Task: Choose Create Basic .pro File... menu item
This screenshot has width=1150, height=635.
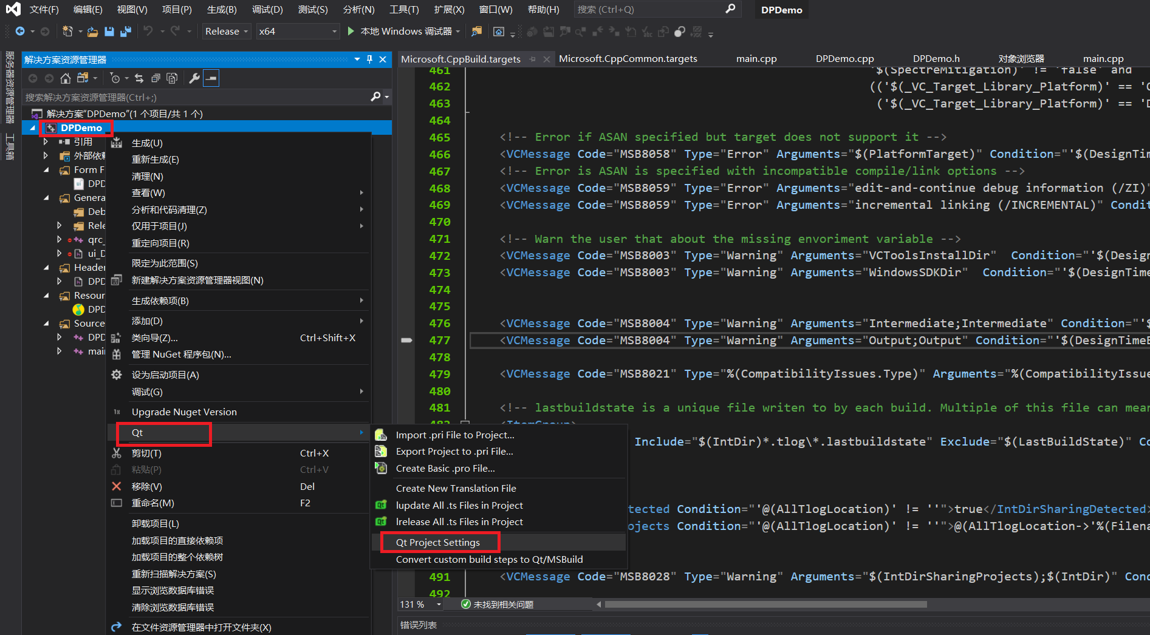Action: click(x=445, y=469)
